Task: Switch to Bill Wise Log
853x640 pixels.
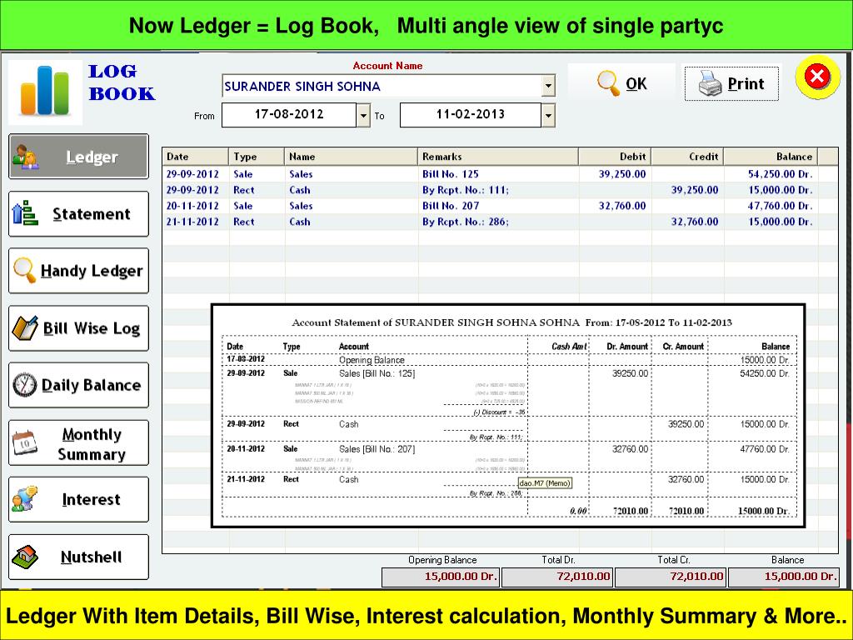Action: point(78,328)
